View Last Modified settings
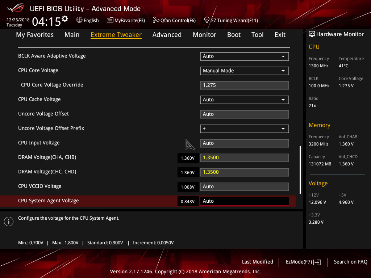 [x=258, y=262]
